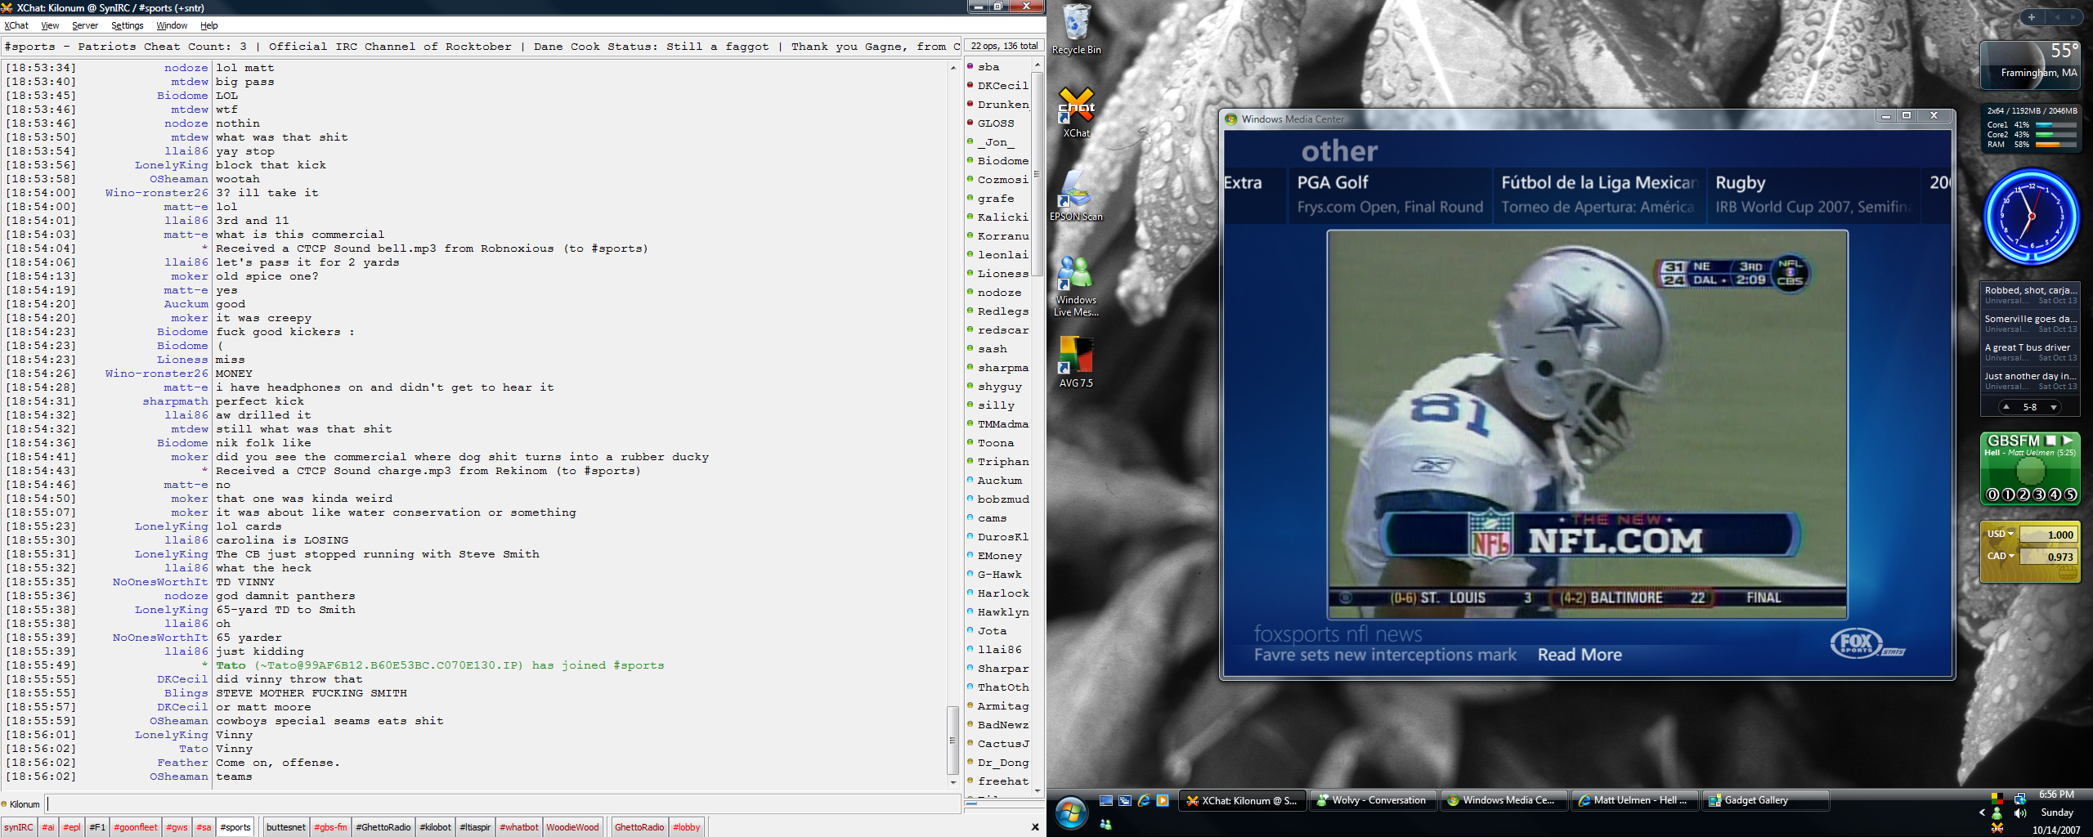Expand hidden system tray icons arrow
The height and width of the screenshot is (837, 2093).
click(x=1982, y=813)
